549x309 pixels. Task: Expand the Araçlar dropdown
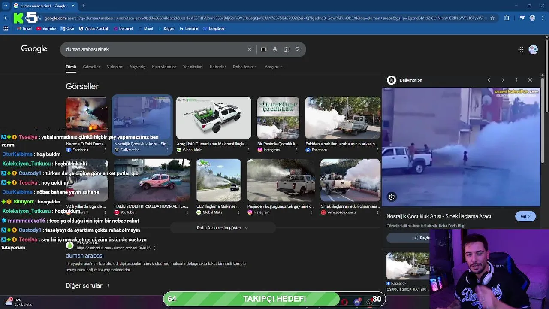[x=274, y=67]
